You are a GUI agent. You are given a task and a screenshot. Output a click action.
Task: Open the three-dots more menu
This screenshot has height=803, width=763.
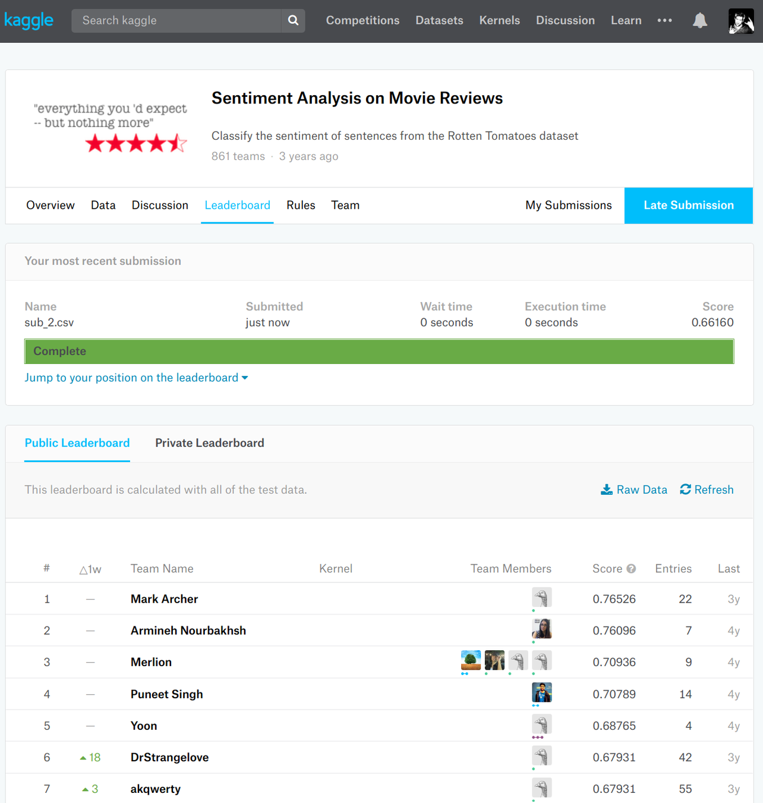tap(664, 20)
